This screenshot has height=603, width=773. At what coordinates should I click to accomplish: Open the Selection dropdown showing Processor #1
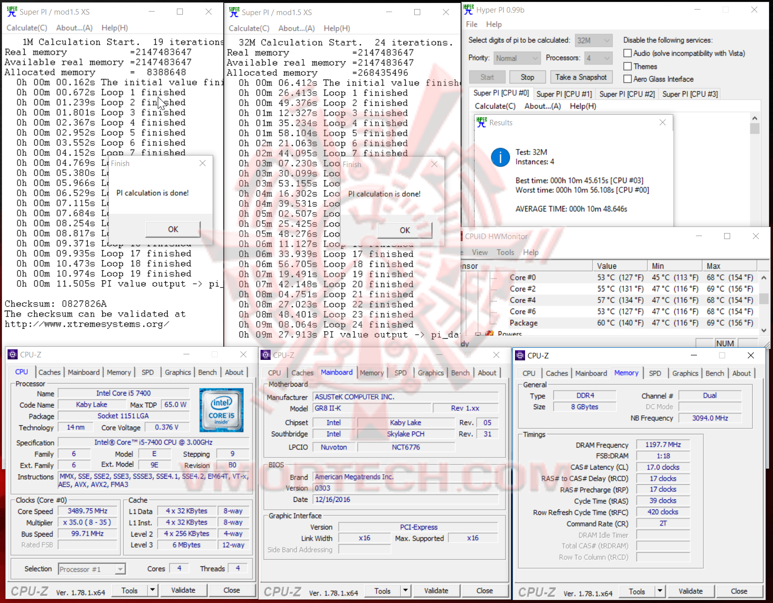pyautogui.click(x=92, y=569)
